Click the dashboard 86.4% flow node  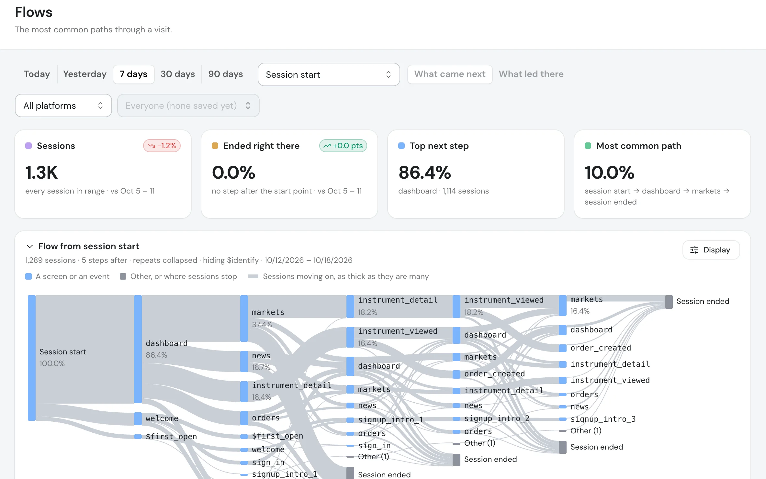coord(138,349)
